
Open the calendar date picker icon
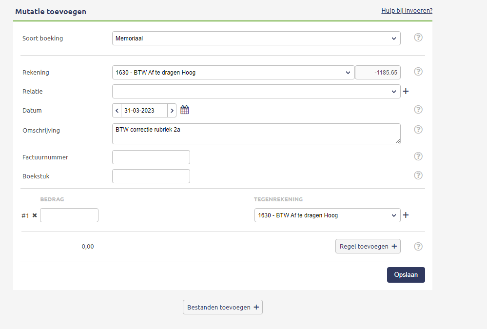(184, 110)
